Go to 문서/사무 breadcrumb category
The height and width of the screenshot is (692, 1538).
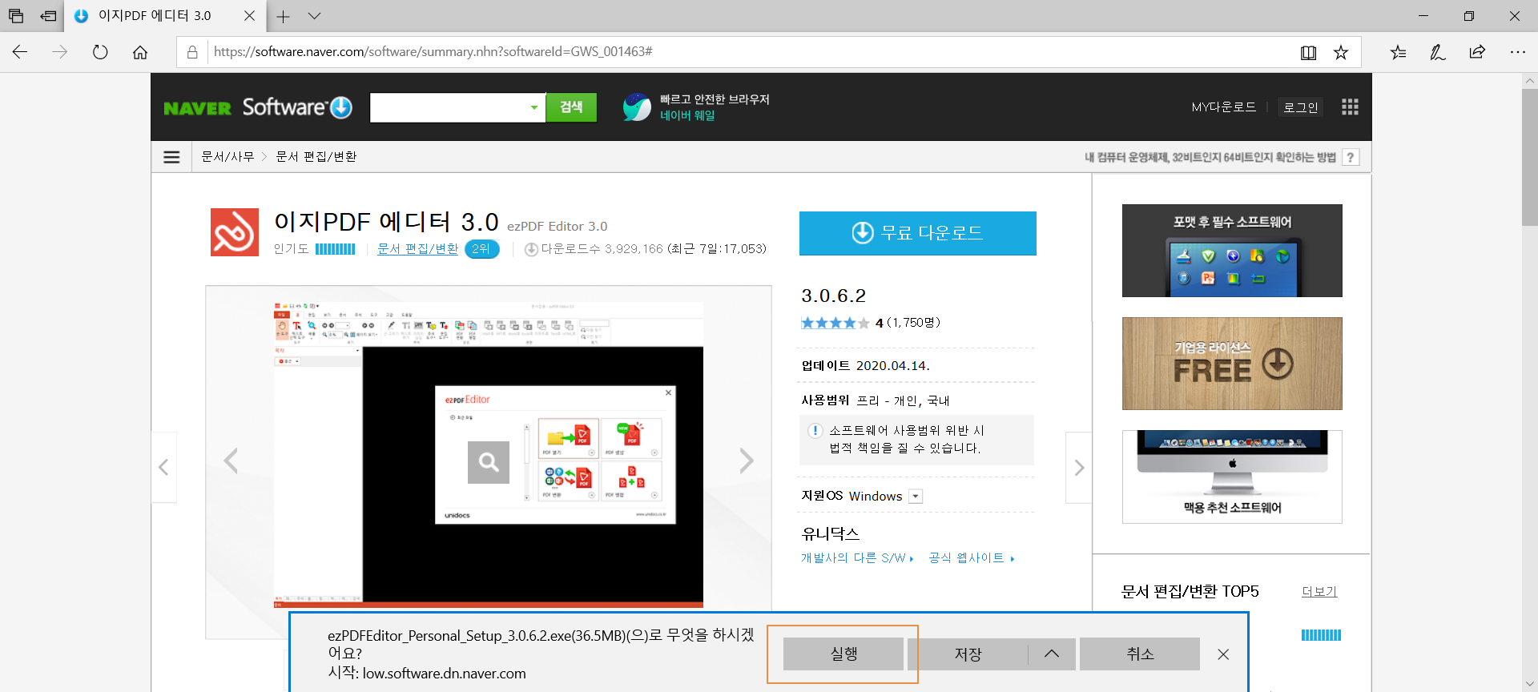point(227,157)
